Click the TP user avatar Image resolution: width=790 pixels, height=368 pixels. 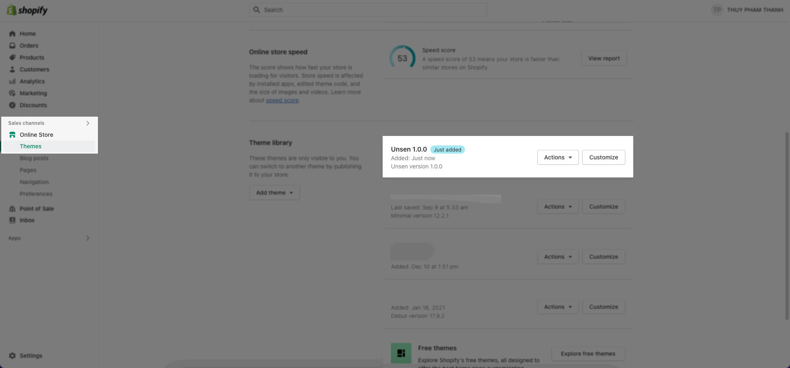[717, 10]
